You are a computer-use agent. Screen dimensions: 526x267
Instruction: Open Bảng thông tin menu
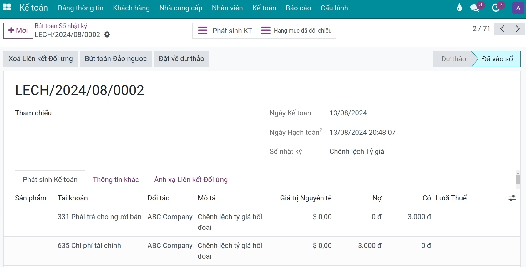(x=81, y=8)
